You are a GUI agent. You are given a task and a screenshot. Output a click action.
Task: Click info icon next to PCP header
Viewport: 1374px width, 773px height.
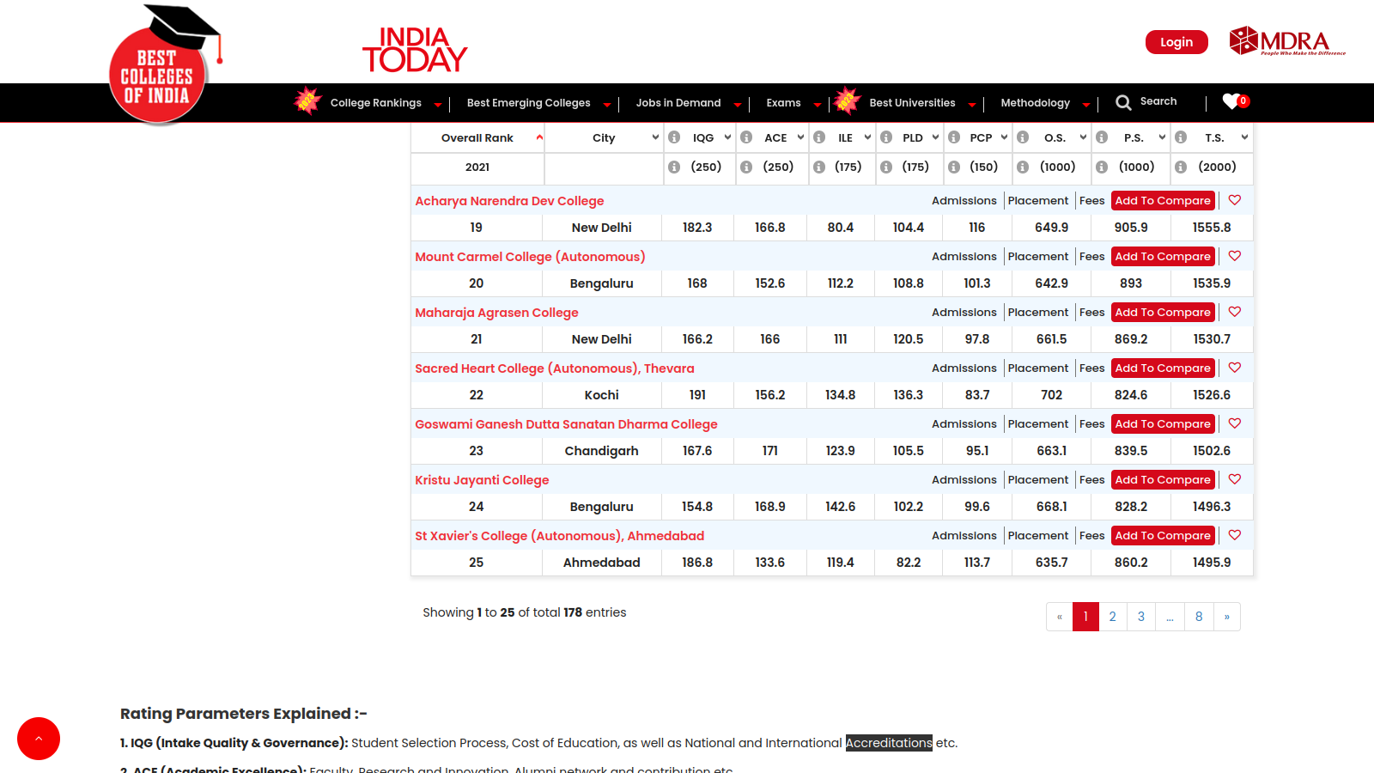[954, 137]
